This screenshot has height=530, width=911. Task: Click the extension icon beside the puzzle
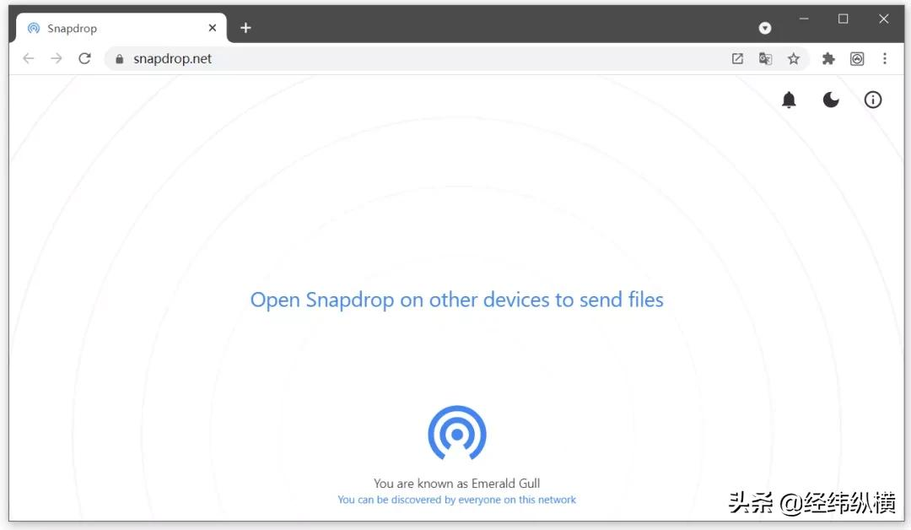pyautogui.click(x=857, y=59)
